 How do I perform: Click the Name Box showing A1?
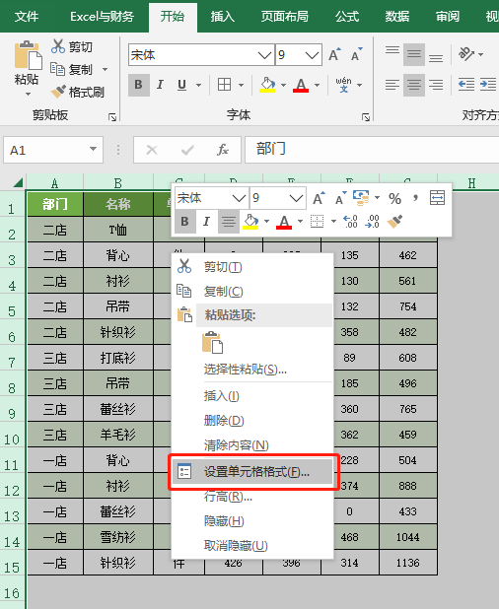(53, 150)
